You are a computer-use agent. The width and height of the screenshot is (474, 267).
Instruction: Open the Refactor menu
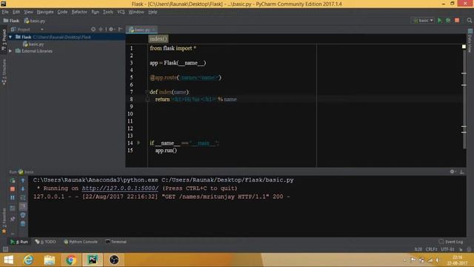(79, 12)
